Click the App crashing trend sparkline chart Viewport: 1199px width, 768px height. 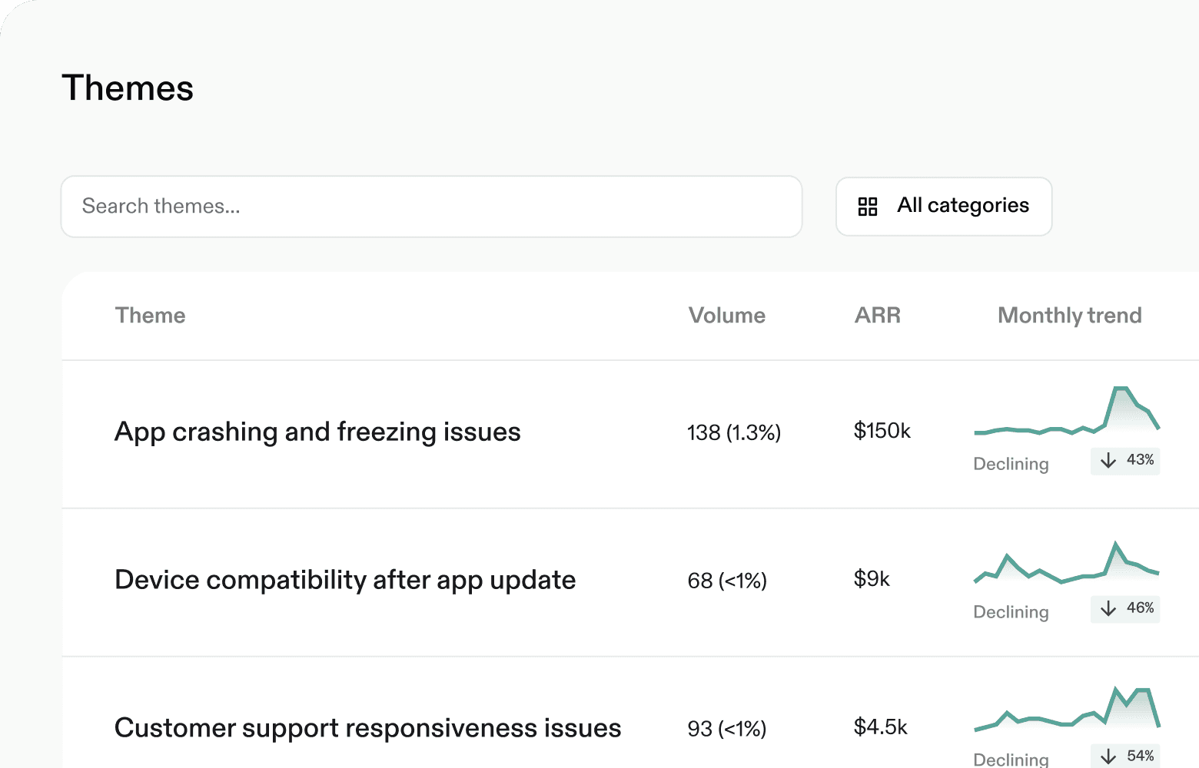point(1067,412)
